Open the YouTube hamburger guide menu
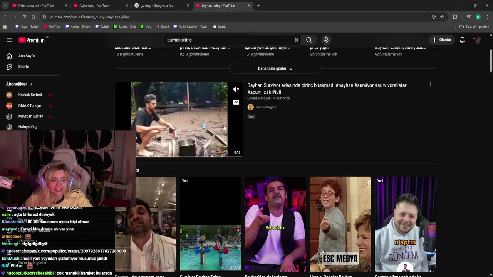Image resolution: width=493 pixels, height=277 pixels. click(9, 40)
